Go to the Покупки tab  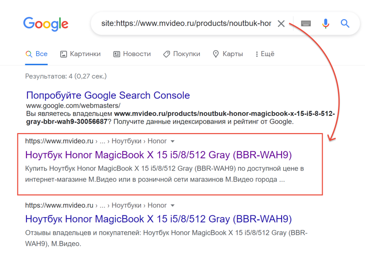(x=182, y=54)
